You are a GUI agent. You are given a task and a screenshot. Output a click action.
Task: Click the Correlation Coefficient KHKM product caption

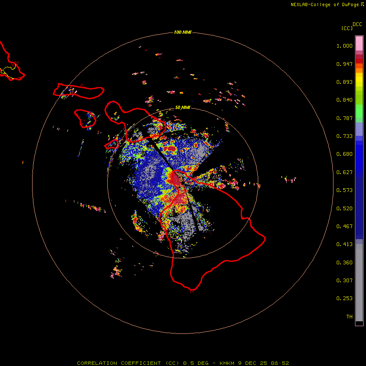tap(183, 363)
